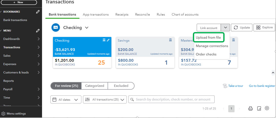Switch to the Excluded view
Viewport: 276px width, 118px height.
point(121,86)
